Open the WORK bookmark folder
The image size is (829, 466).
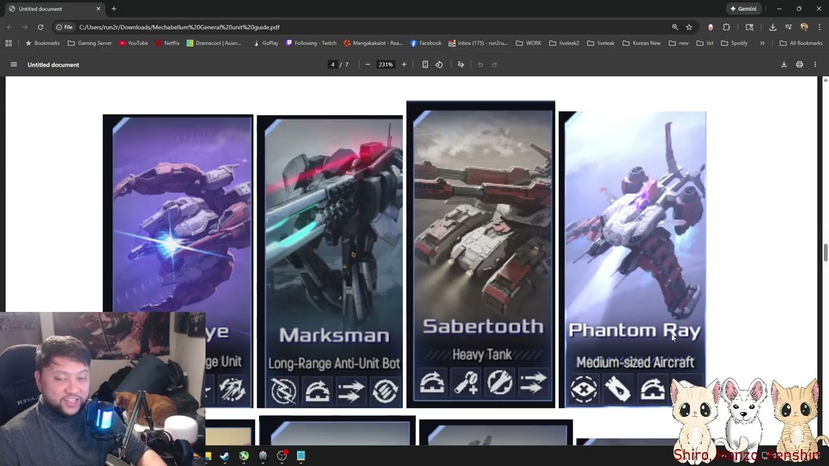click(x=528, y=43)
